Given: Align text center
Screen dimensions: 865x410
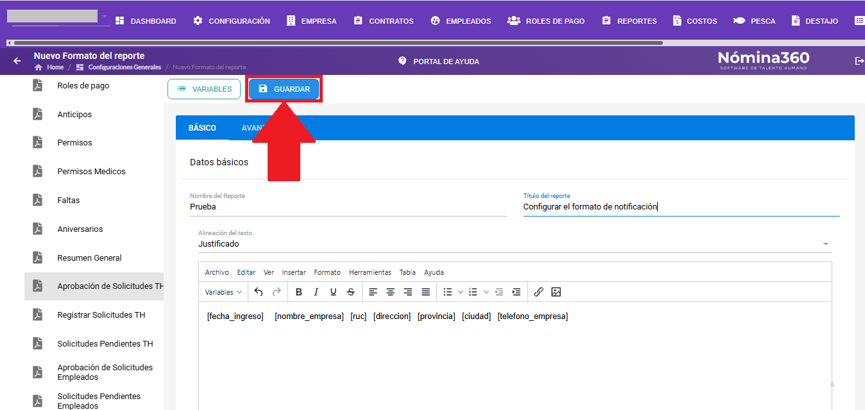Looking at the screenshot, I should pyautogui.click(x=390, y=292).
